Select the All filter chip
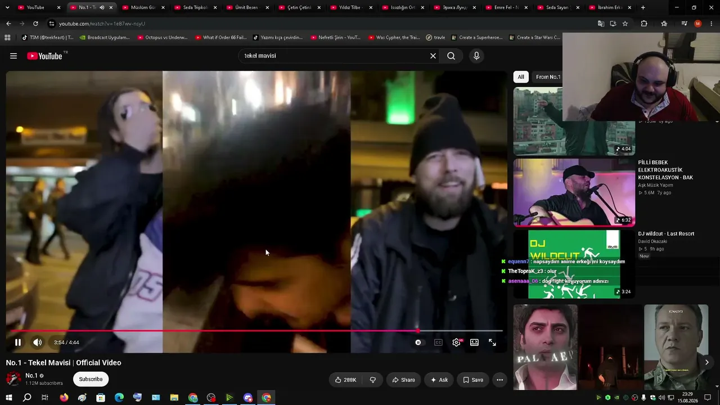Screen dimensions: 720x405 click(521, 77)
